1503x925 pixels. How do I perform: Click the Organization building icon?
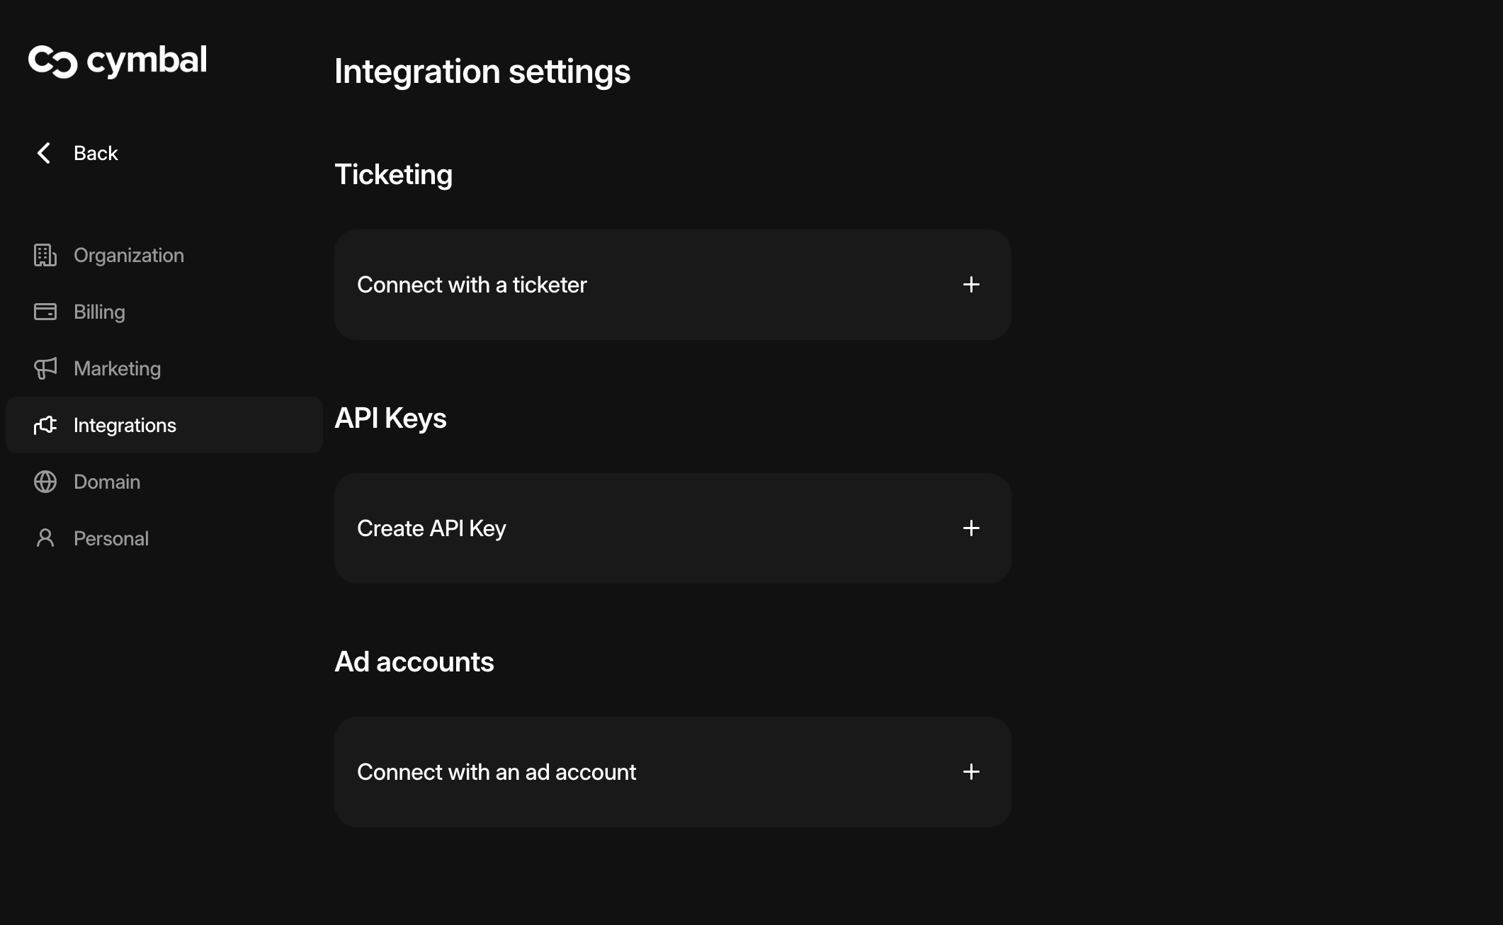point(45,255)
